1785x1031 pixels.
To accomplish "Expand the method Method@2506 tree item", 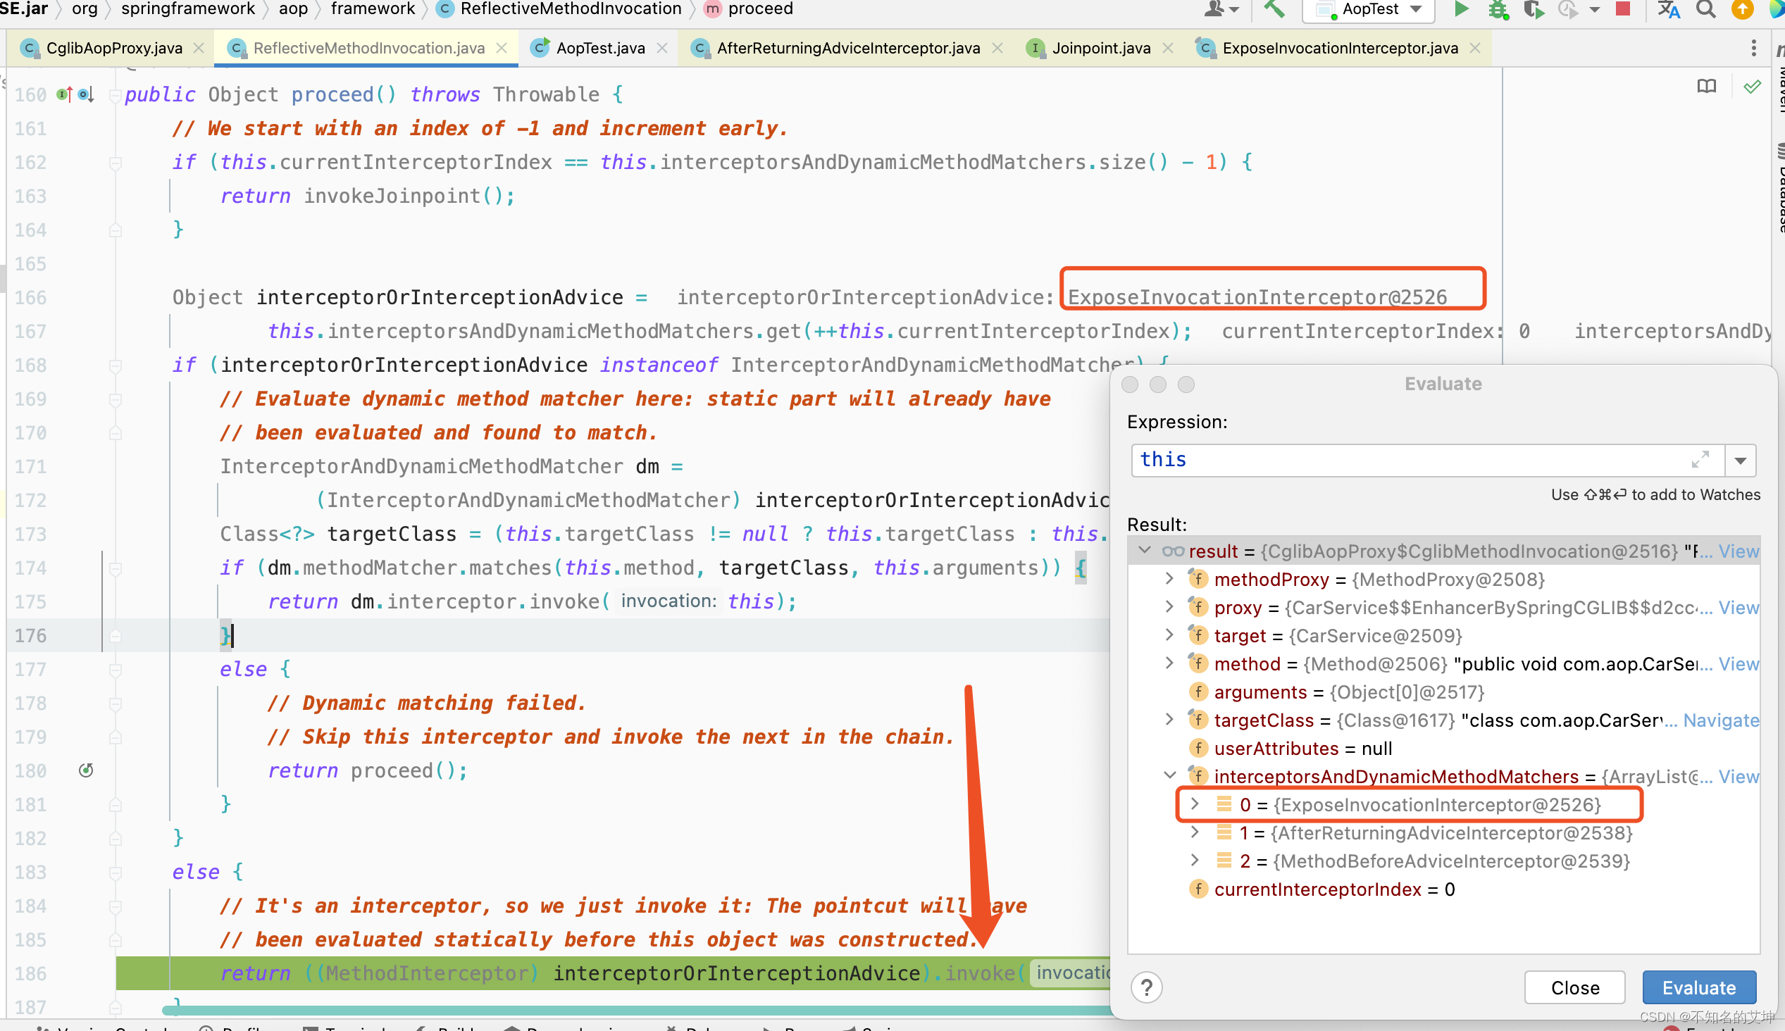I will click(x=1169, y=664).
